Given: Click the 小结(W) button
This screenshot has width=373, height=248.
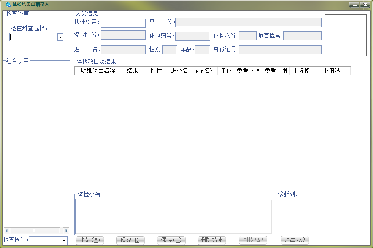Looking at the screenshot, I should tap(90, 240).
